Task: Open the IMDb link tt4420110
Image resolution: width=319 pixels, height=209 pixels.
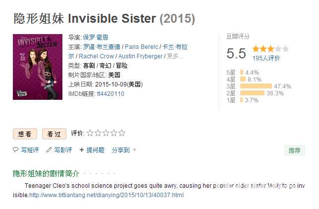Action: click(x=110, y=94)
